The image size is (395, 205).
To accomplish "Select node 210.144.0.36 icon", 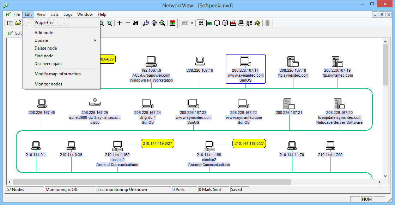I will (x=71, y=146).
